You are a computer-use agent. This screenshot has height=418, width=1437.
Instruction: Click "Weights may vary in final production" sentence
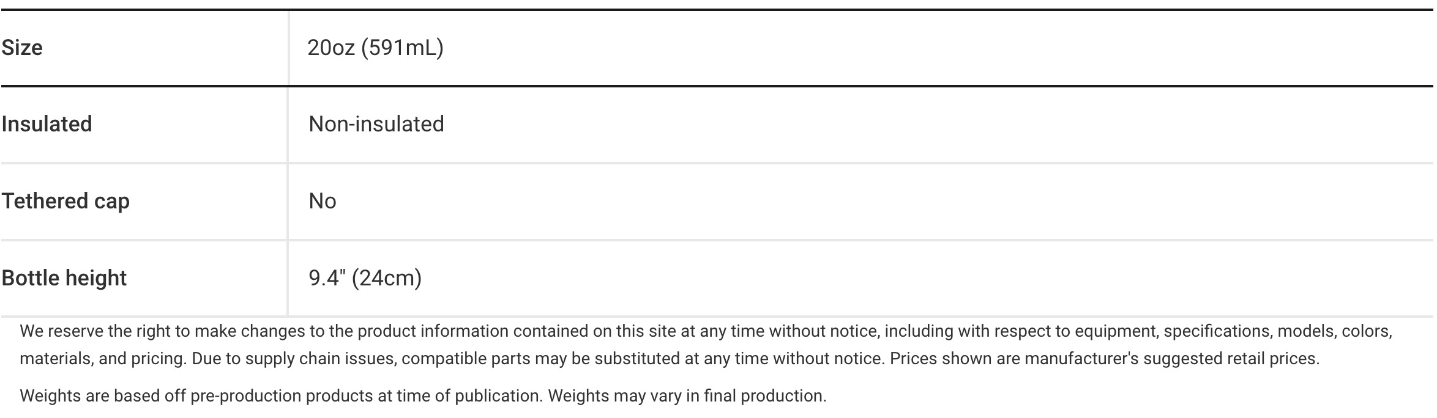tap(687, 396)
